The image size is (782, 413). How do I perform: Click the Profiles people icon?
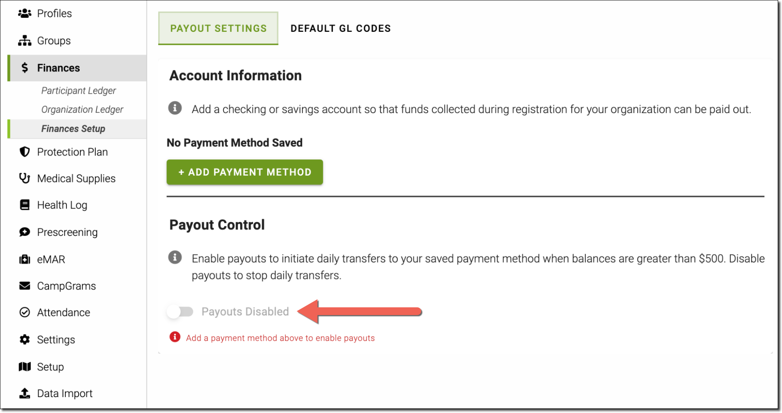24,14
